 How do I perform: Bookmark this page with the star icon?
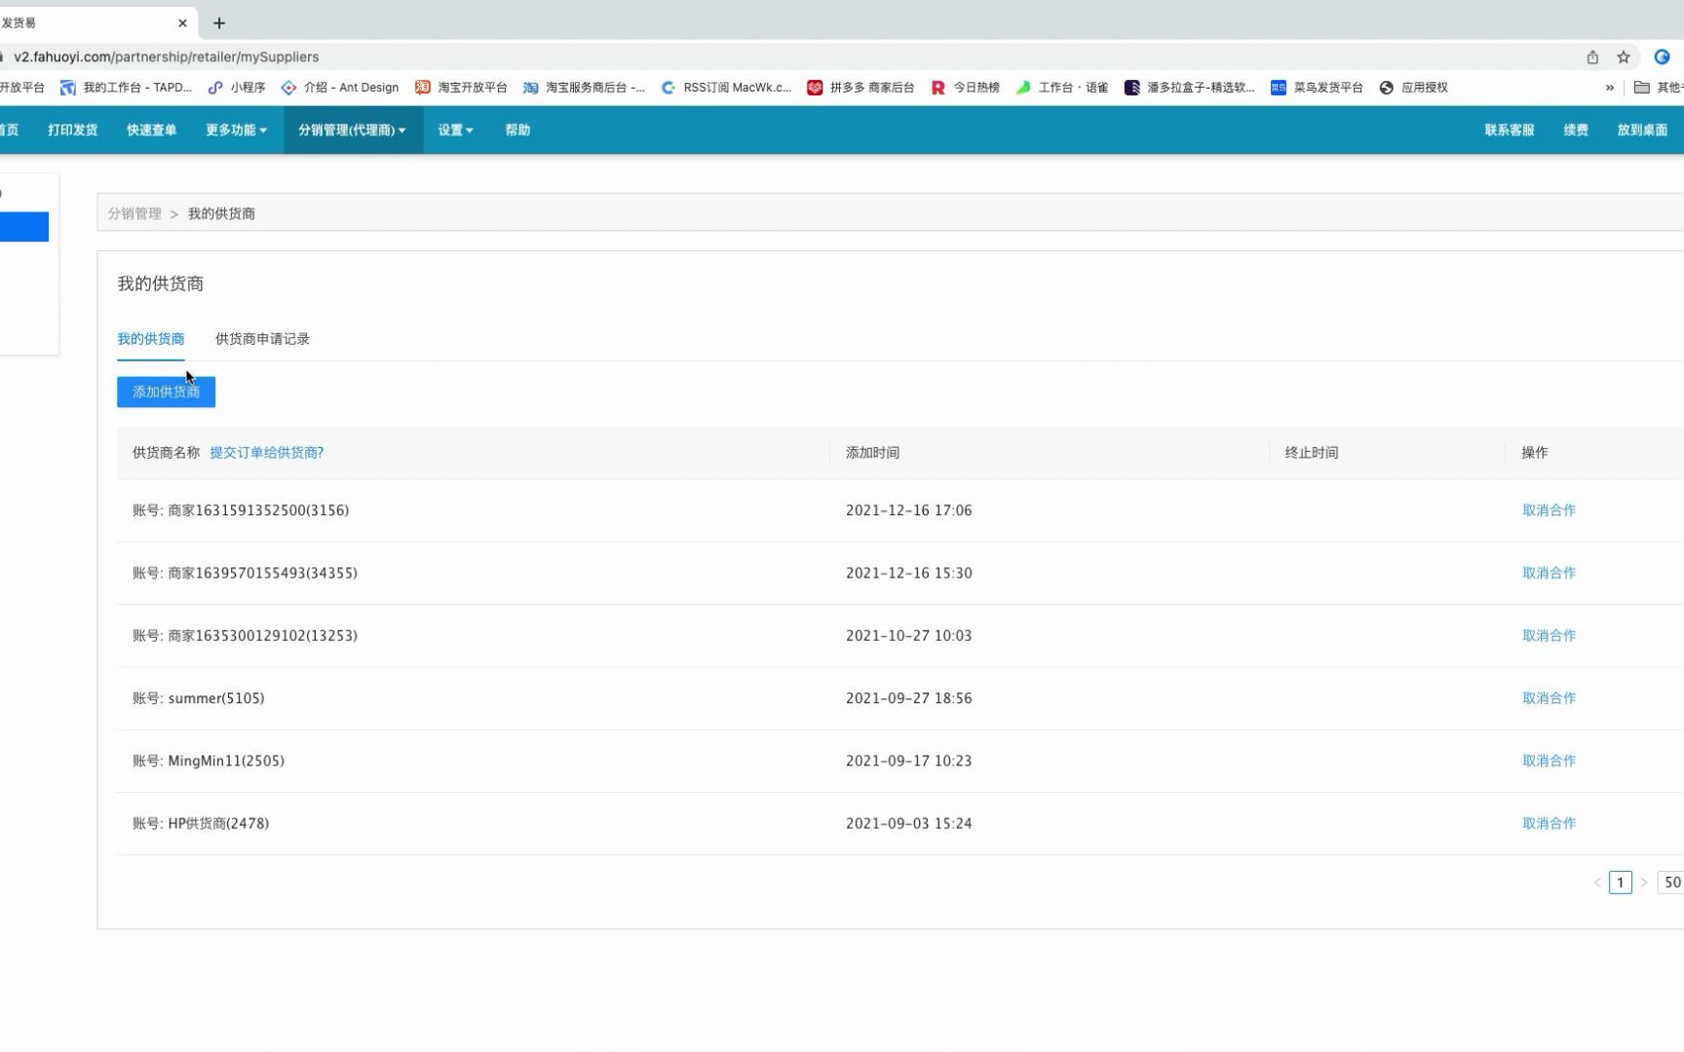(x=1624, y=56)
